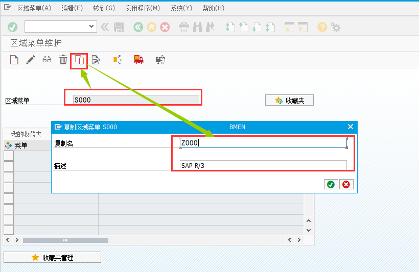This screenshot has height=272, width=419.
Task: Click the Previous Page icon
Action: coord(243,27)
